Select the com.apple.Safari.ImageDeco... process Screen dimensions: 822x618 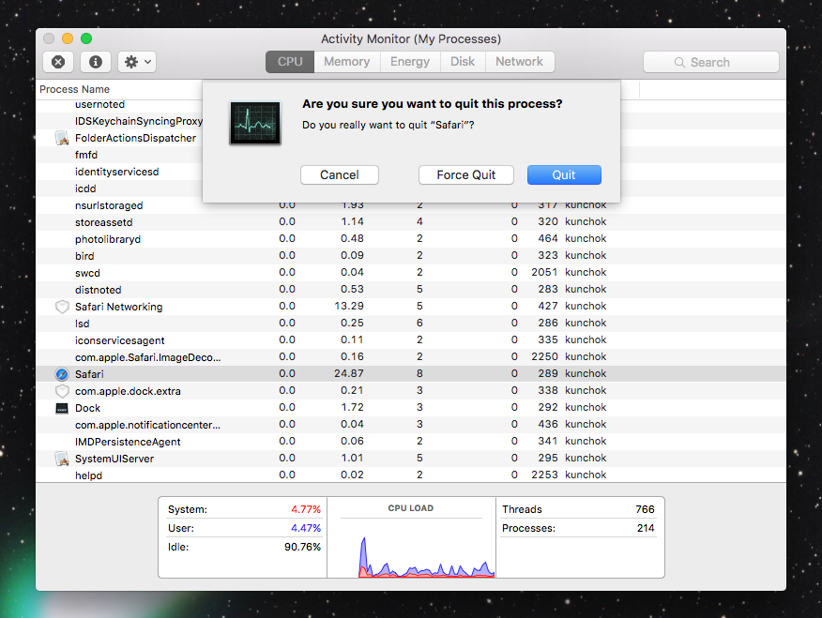(x=148, y=357)
